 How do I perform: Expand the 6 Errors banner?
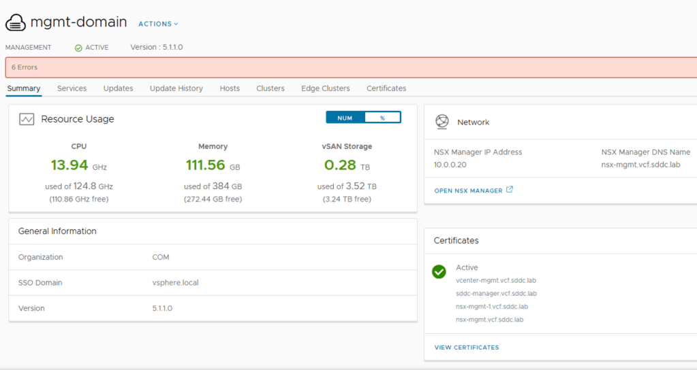(25, 67)
